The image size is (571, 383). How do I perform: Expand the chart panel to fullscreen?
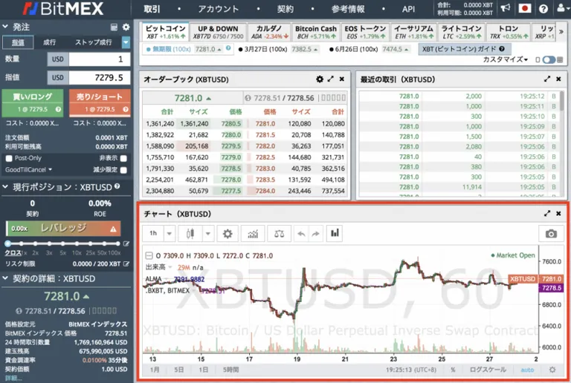tap(547, 213)
